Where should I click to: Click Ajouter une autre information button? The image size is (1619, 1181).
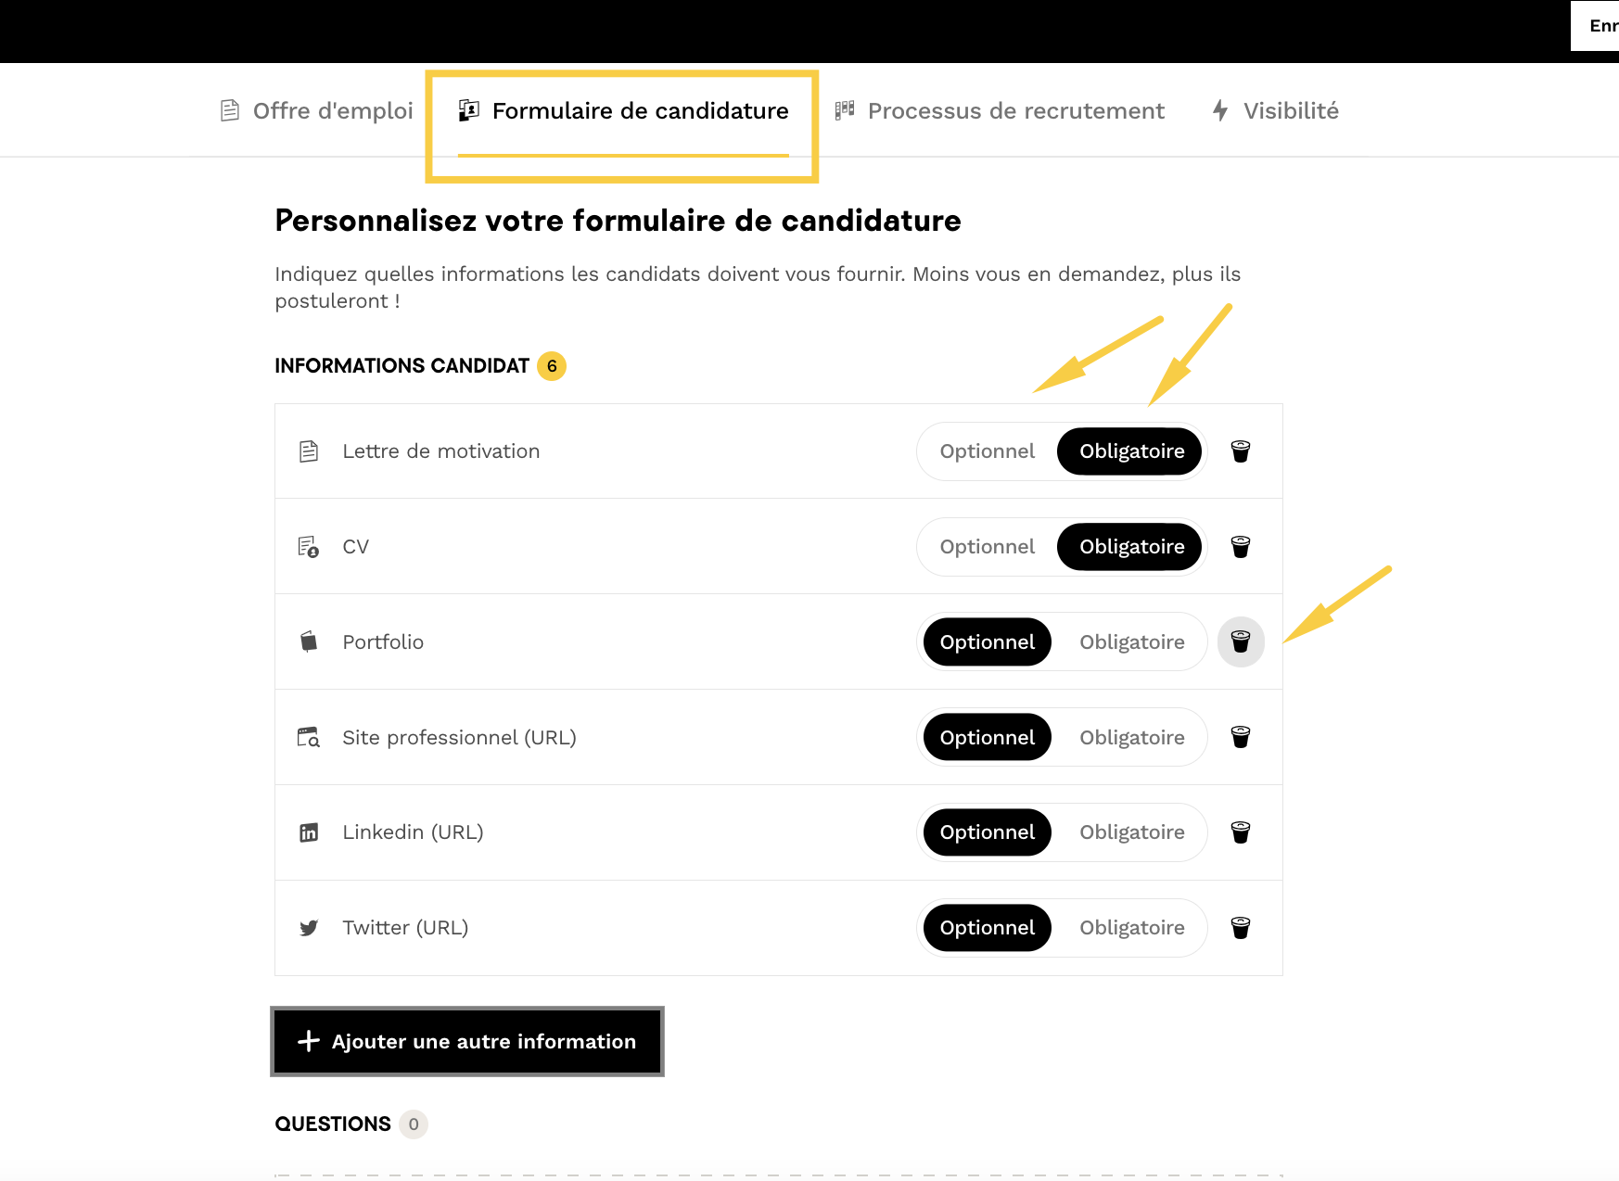click(x=466, y=1041)
